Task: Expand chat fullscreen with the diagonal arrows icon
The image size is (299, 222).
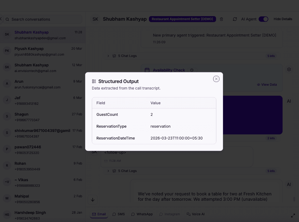Action: [293, 215]
